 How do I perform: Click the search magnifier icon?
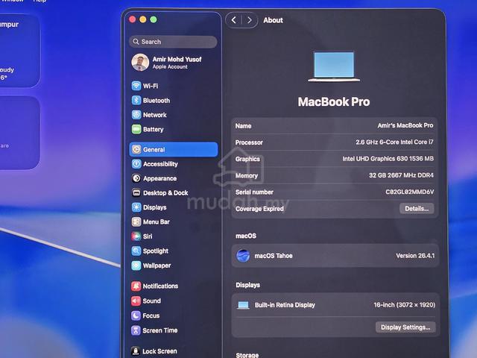pyautogui.click(x=136, y=42)
